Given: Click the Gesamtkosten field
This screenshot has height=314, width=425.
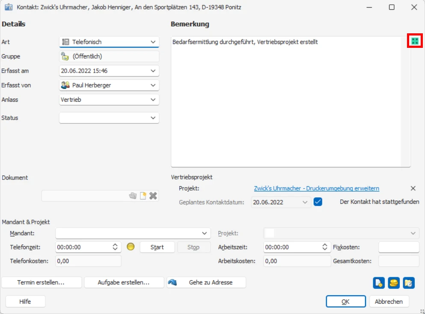Looking at the screenshot, I should pyautogui.click(x=399, y=261).
